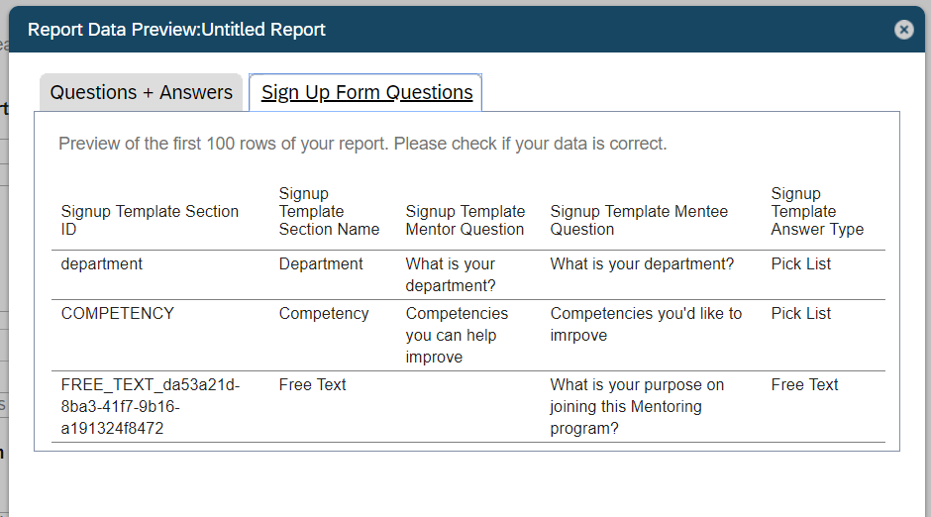Image resolution: width=931 pixels, height=517 pixels.
Task: Click the Signup Template Mentor Question header
Action: click(x=465, y=220)
